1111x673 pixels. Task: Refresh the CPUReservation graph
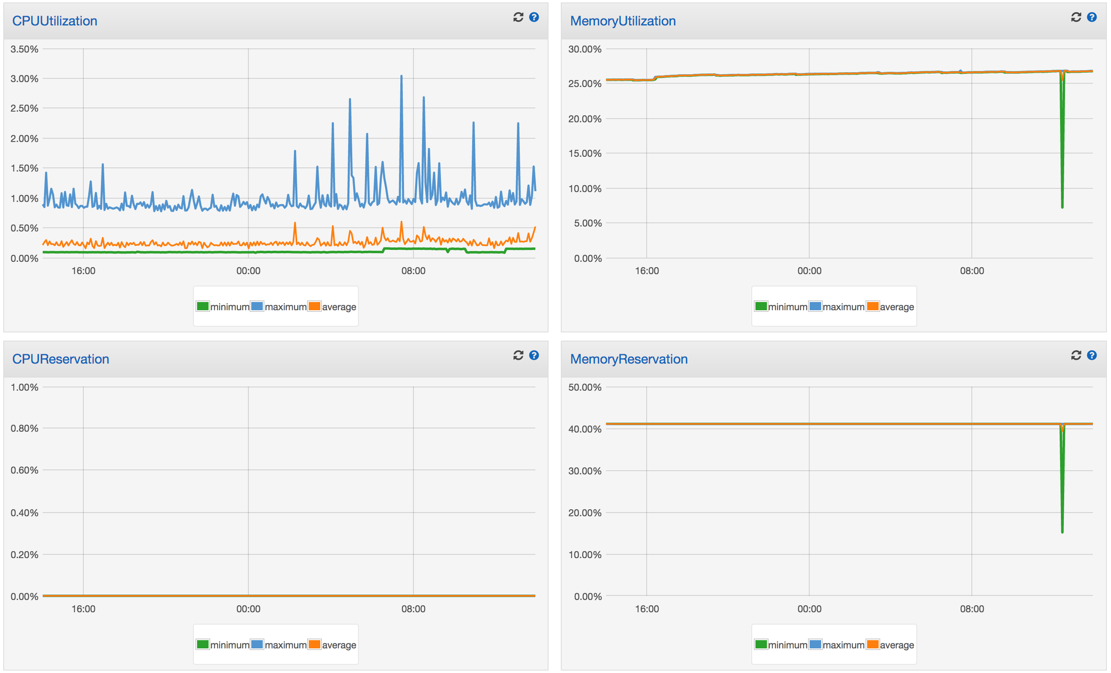click(518, 355)
